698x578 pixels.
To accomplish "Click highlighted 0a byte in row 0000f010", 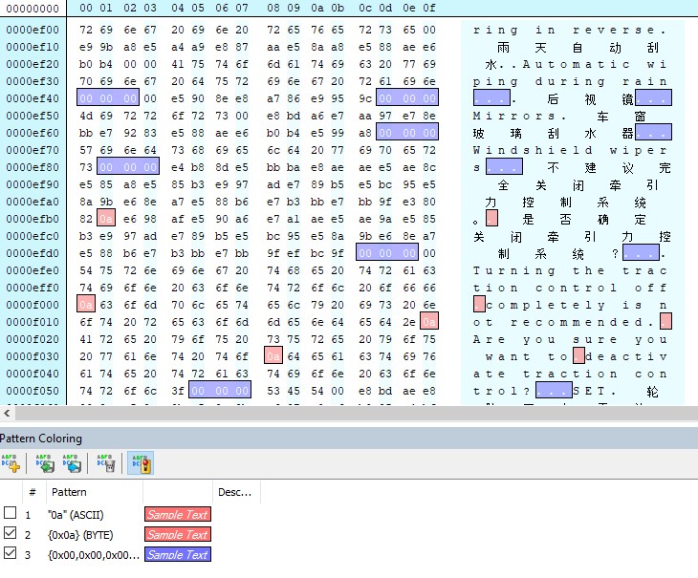I will click(429, 322).
